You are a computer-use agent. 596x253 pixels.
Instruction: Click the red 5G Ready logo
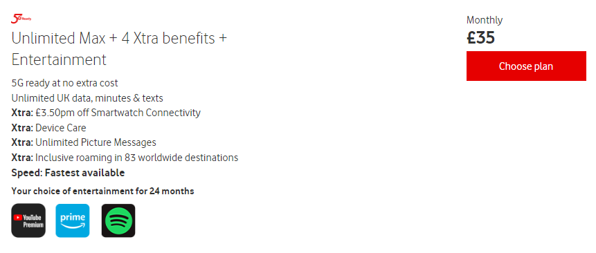[21, 19]
